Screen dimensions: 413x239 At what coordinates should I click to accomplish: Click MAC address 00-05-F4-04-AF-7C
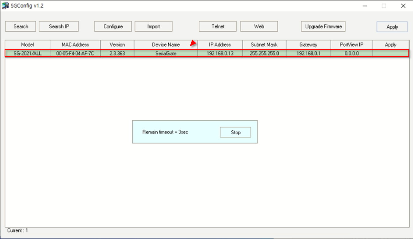click(x=75, y=53)
